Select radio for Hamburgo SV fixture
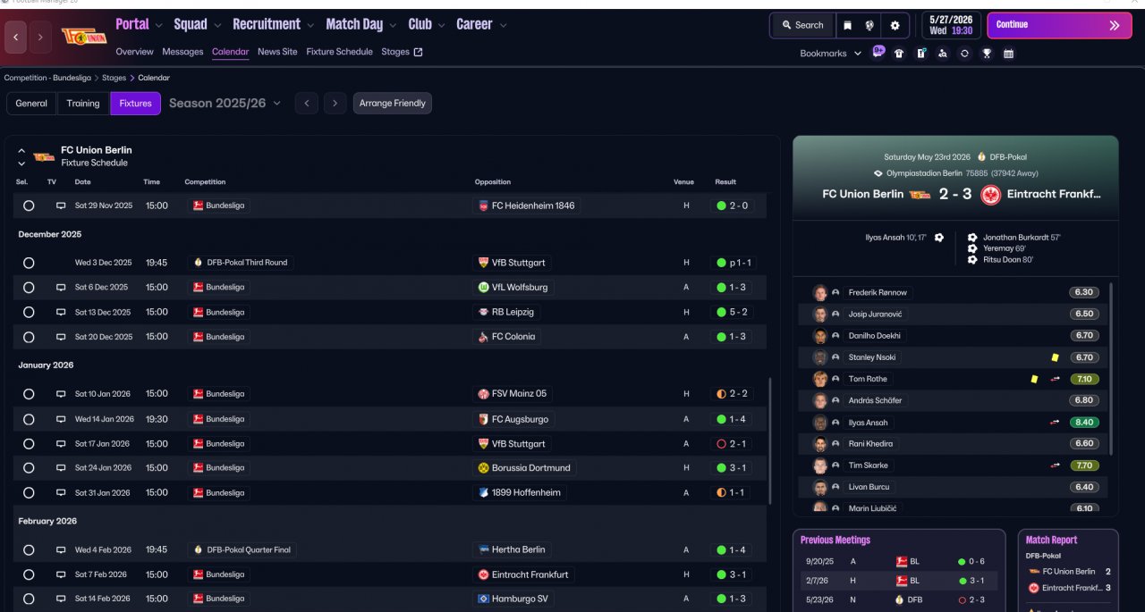 coord(29,599)
